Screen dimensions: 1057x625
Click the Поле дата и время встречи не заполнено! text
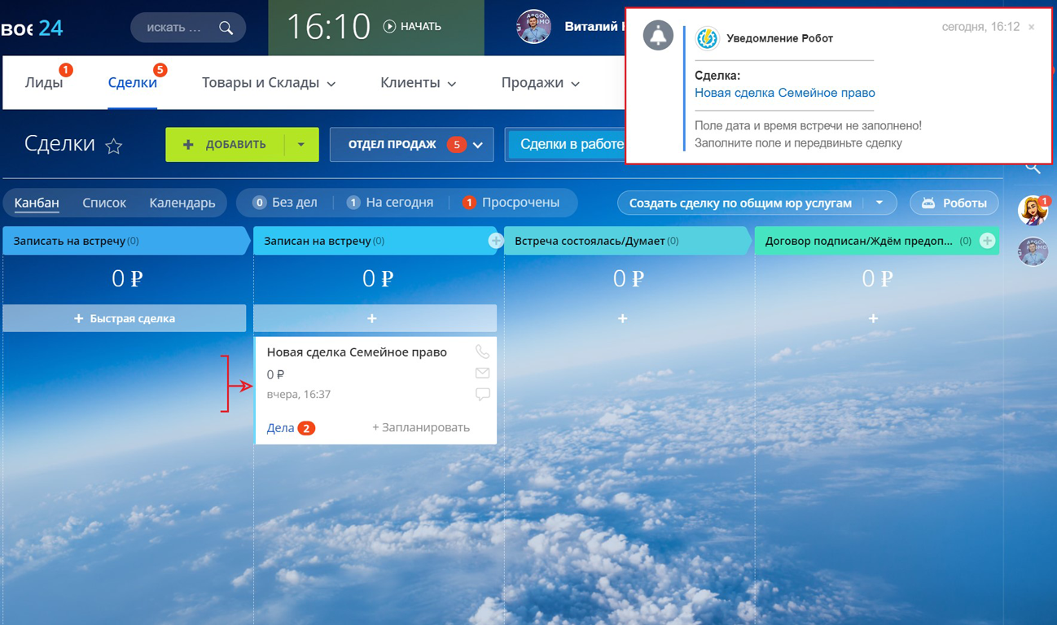click(808, 126)
